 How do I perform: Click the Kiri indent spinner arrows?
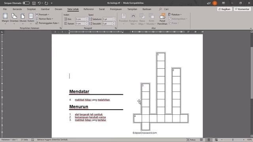[x=87, y=19]
